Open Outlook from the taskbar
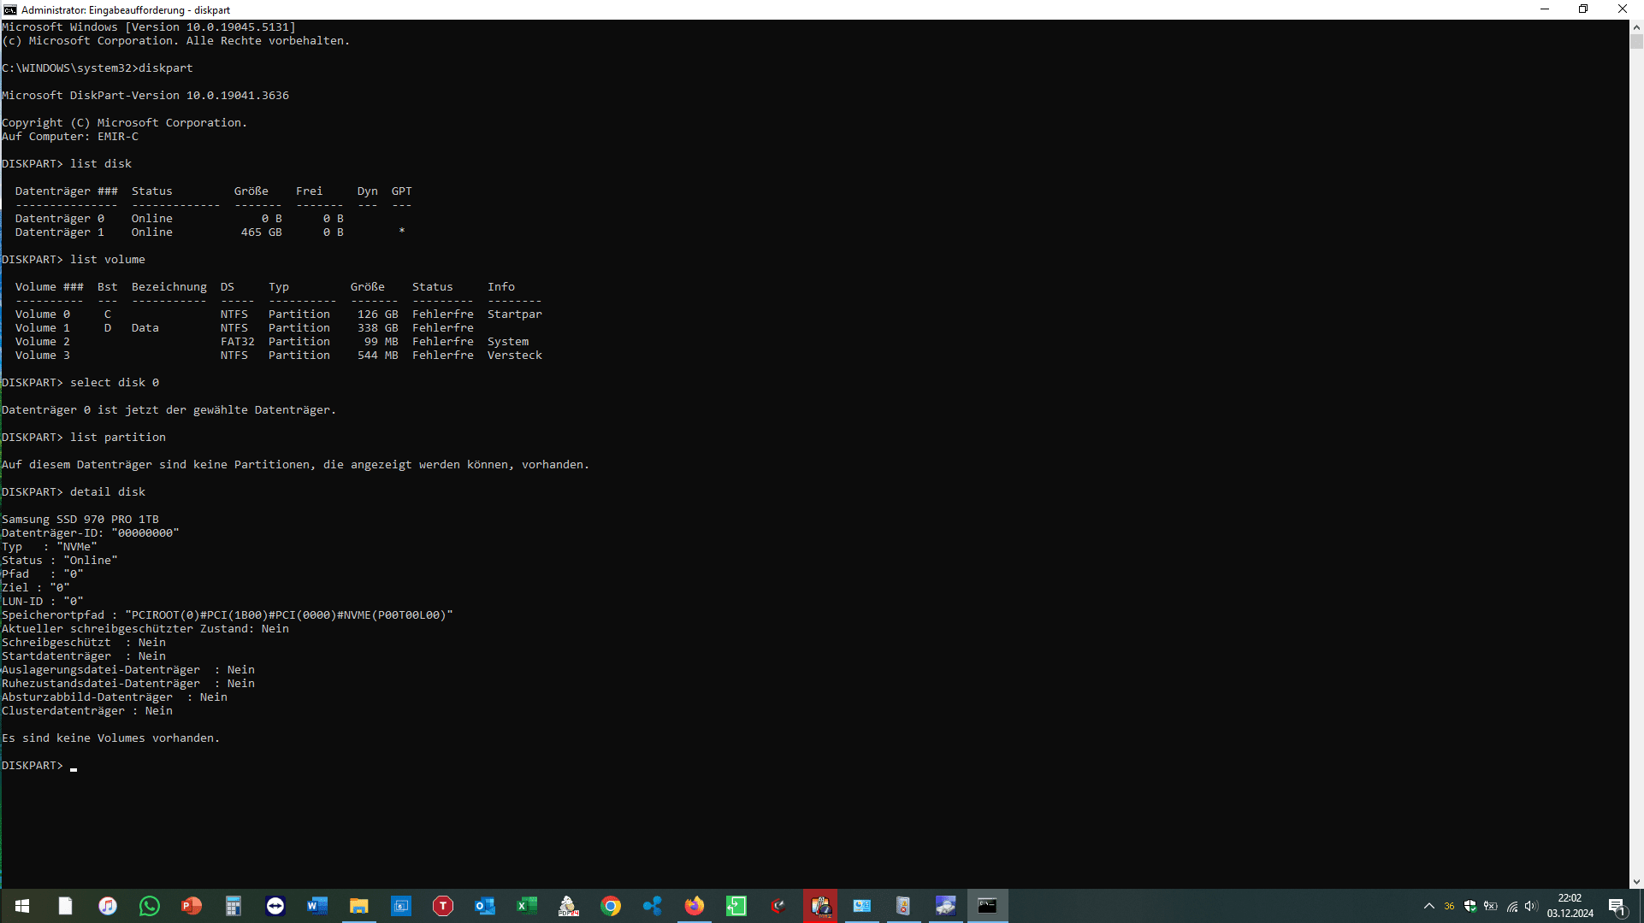Image resolution: width=1644 pixels, height=923 pixels. tap(485, 906)
